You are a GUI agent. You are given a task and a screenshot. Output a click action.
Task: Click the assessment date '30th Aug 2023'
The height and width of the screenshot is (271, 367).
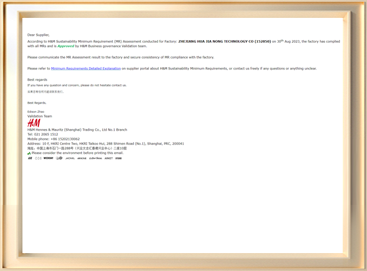pyautogui.click(x=288, y=41)
